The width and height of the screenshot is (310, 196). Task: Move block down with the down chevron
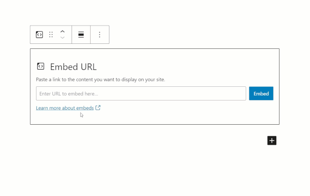click(62, 37)
